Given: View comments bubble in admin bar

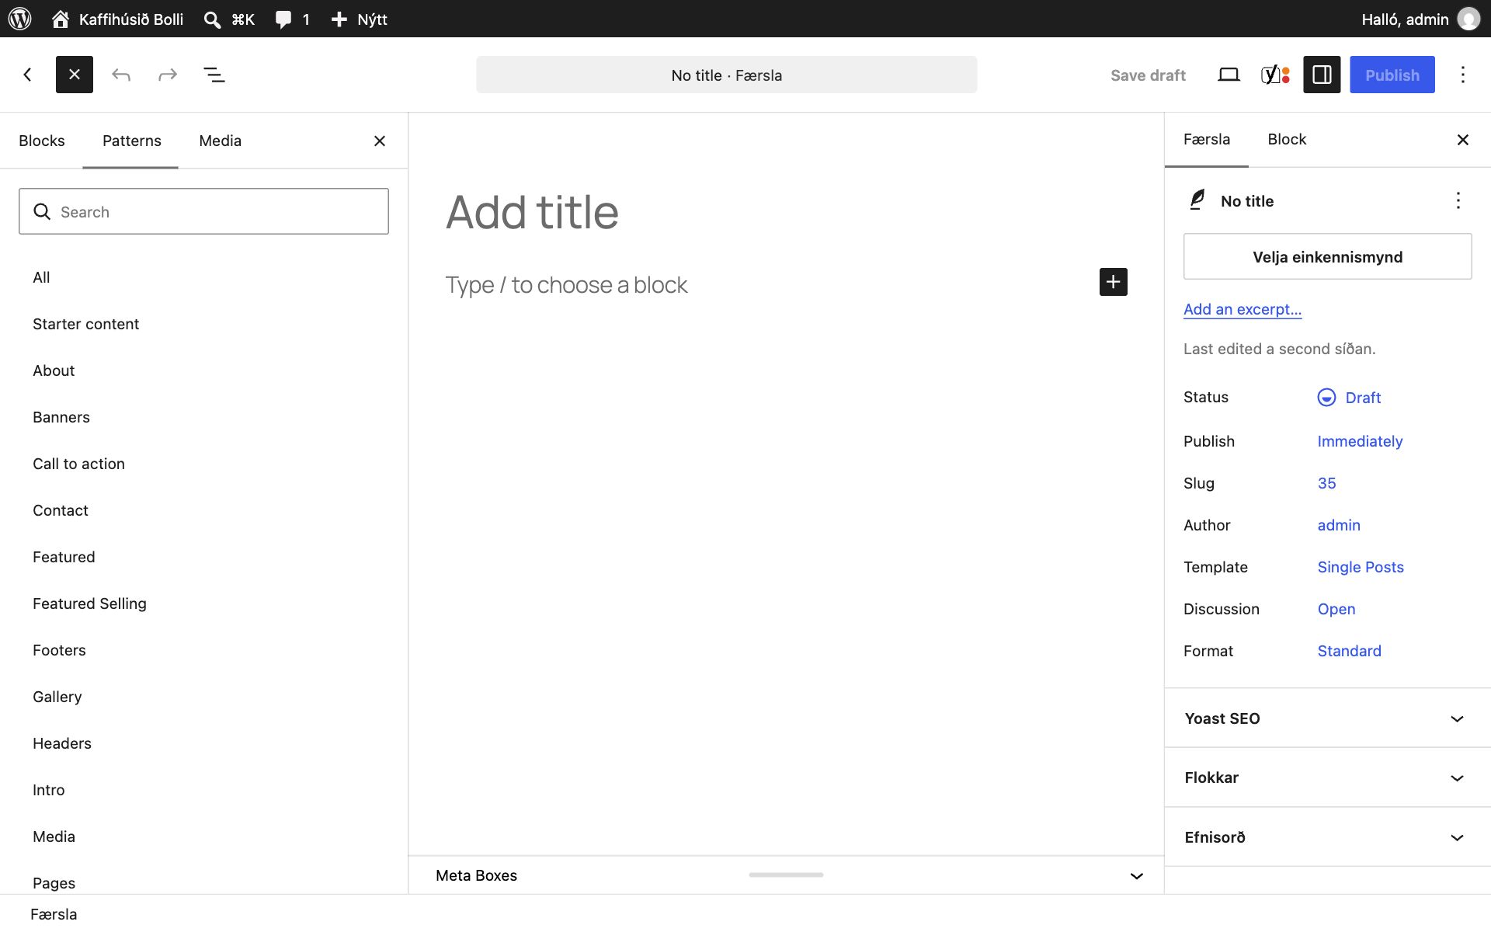Looking at the screenshot, I should tap(293, 19).
